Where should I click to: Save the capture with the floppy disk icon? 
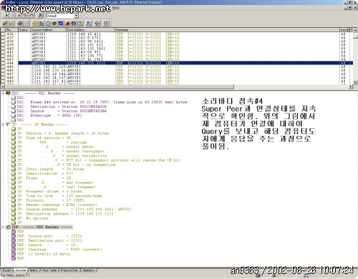point(11,24)
